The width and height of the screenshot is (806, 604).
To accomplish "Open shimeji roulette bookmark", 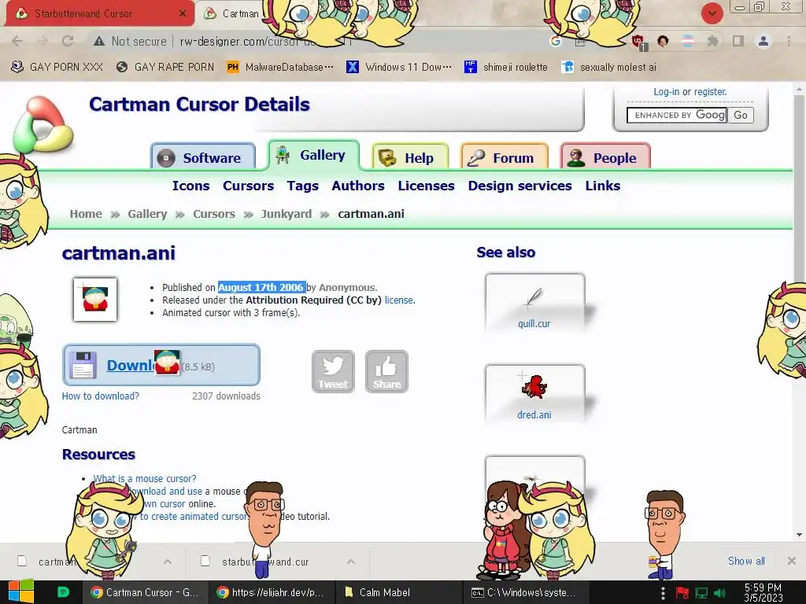I will [x=506, y=68].
